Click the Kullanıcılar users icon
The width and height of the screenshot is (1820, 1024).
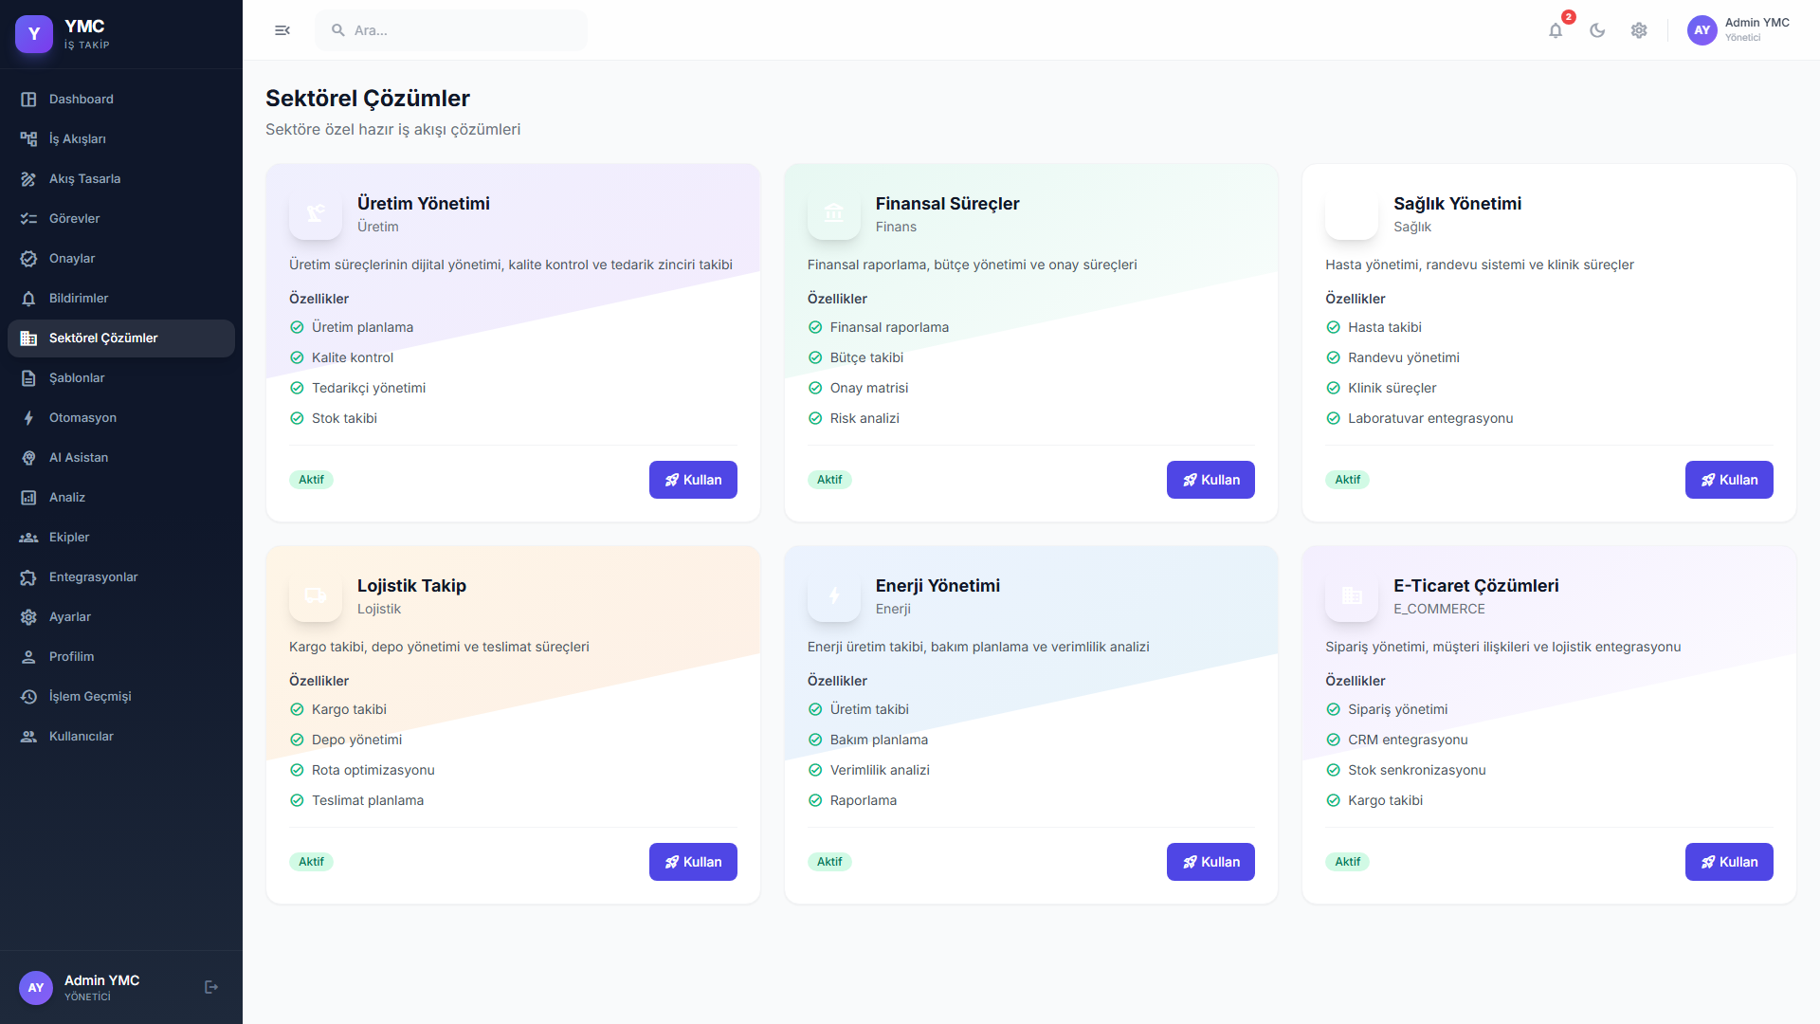28,737
